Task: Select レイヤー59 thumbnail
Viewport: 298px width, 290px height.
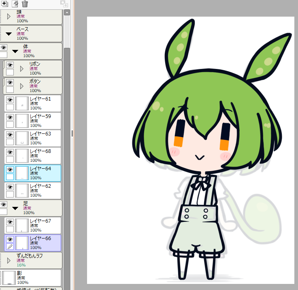Action: (x=22, y=121)
